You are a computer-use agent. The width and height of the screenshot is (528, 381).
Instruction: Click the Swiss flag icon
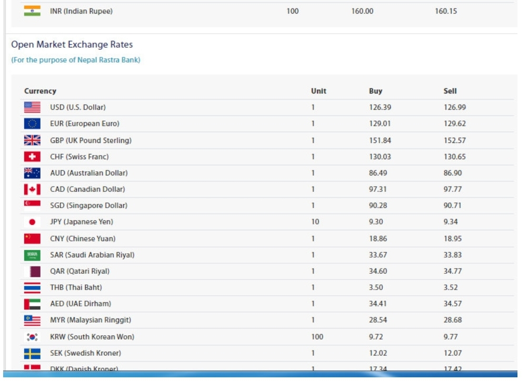32,157
